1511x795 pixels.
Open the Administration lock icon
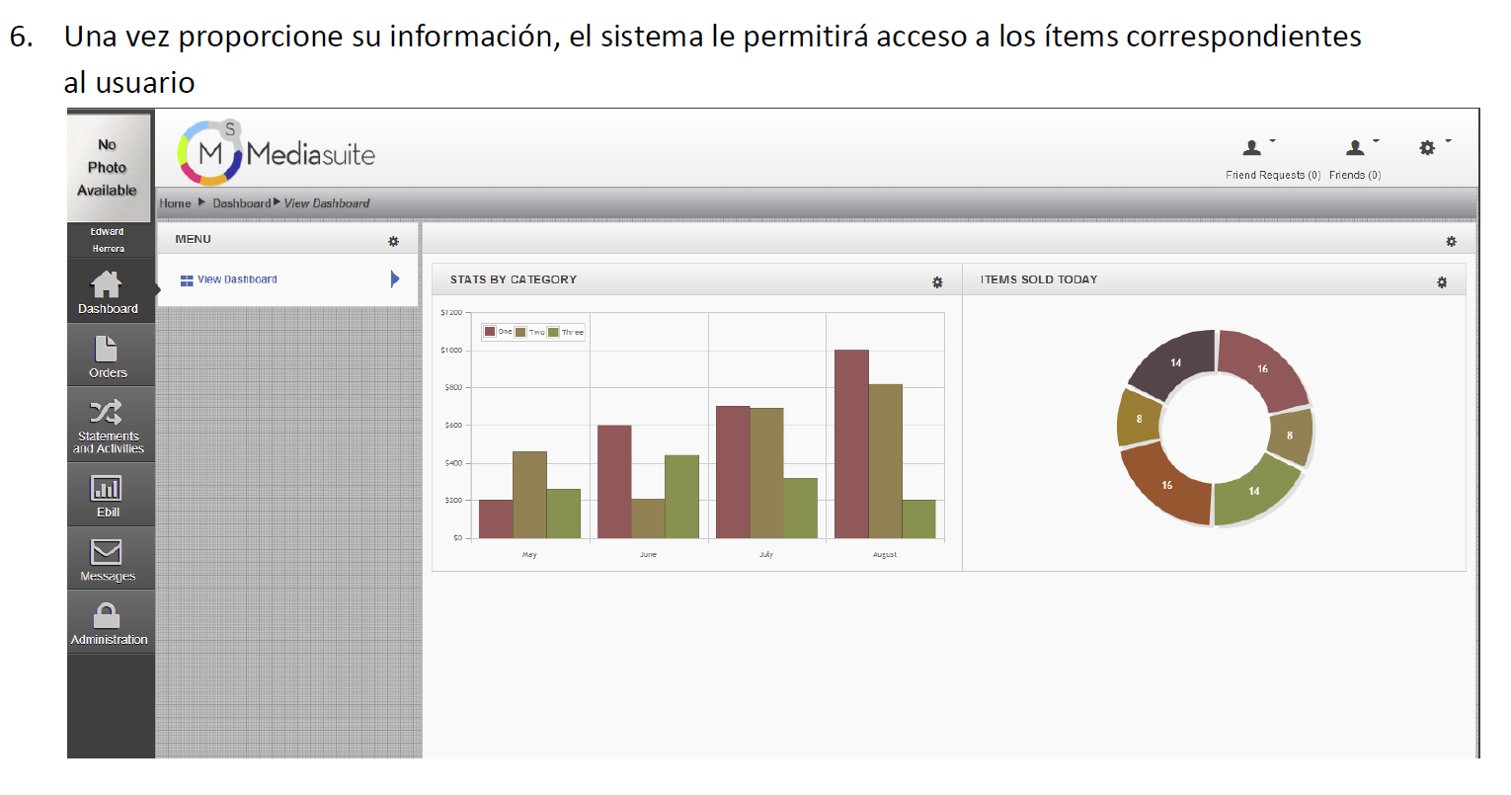[107, 616]
